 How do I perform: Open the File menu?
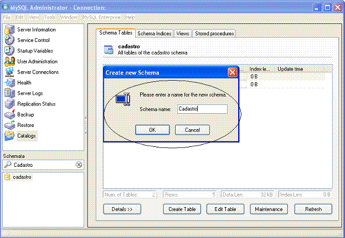pos(7,17)
